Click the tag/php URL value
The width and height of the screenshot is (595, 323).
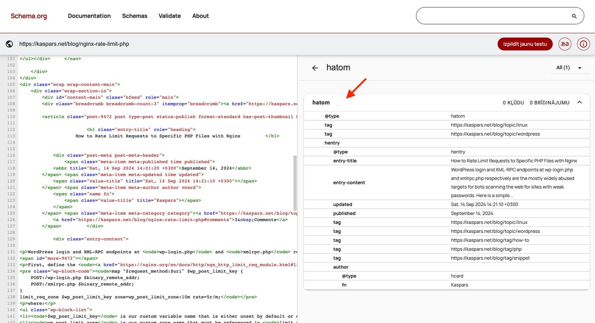point(486,249)
